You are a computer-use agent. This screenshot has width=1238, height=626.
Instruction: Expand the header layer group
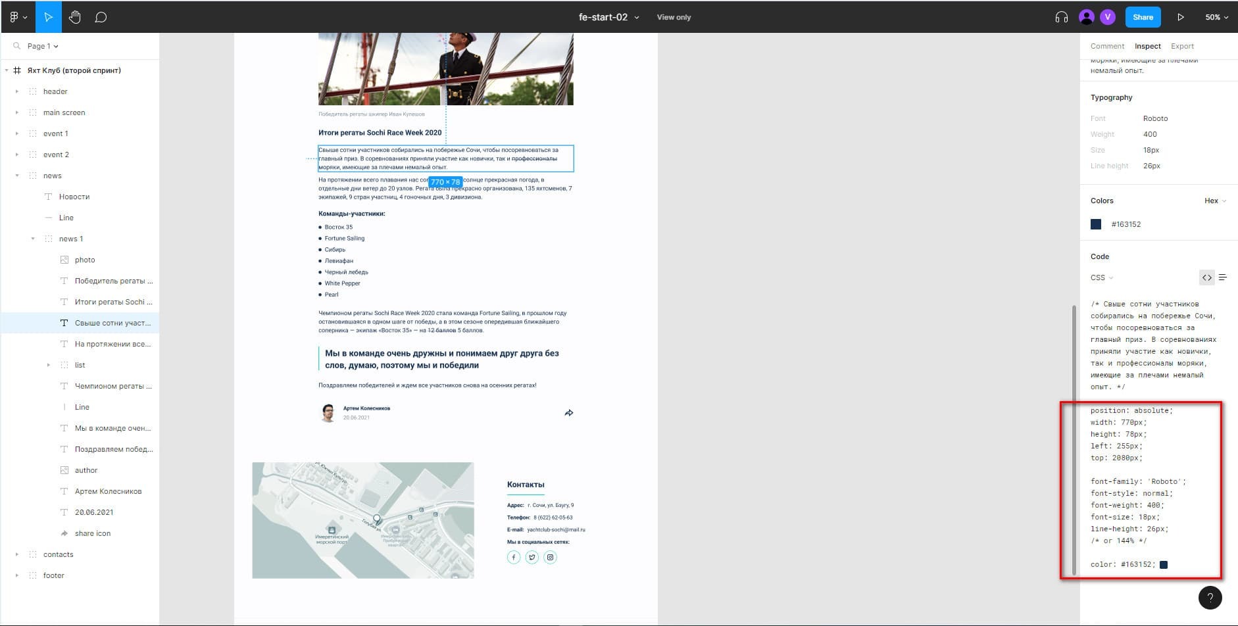point(17,91)
